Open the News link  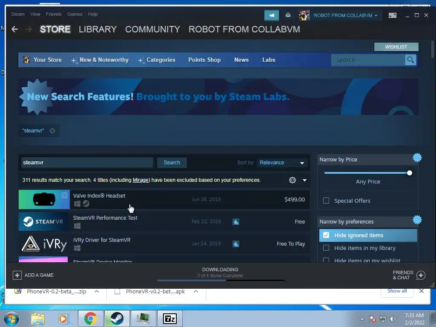pos(241,60)
